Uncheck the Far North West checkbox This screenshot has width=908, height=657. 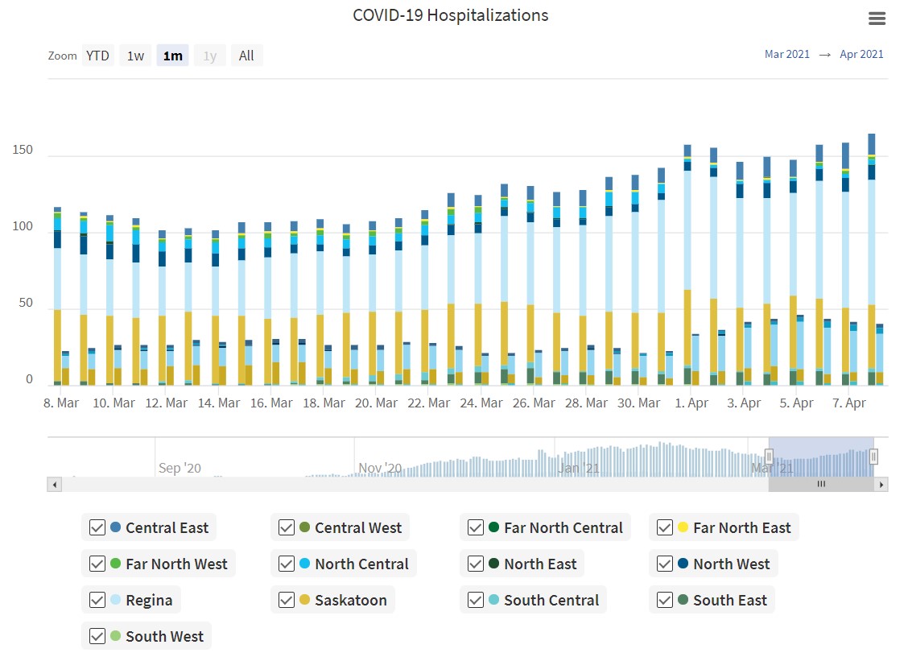pos(97,564)
